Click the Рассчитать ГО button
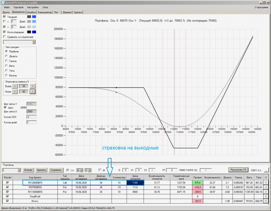Image resolution: width=271 pixels, height=211 pixels. tap(238, 170)
